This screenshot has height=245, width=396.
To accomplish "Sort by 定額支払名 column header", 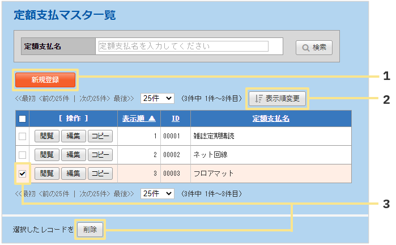I will (271, 119).
